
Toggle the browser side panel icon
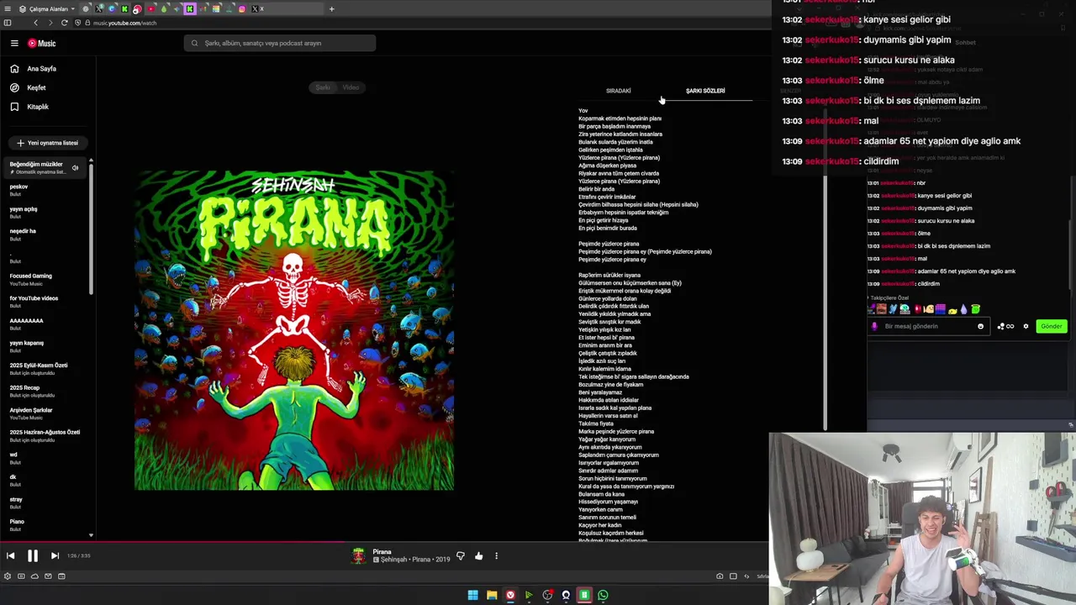point(7,23)
